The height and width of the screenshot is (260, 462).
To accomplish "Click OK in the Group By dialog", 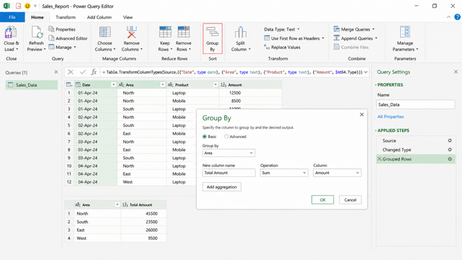I will (323, 200).
